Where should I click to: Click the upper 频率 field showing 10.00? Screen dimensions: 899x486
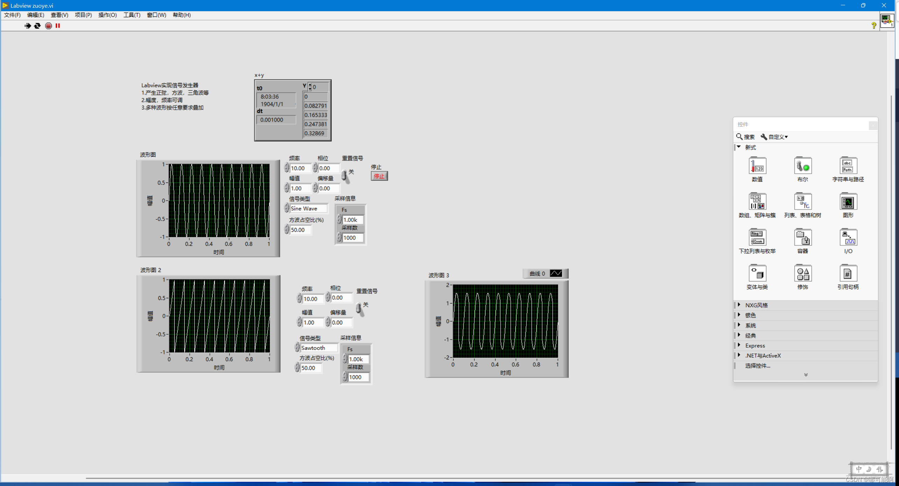pos(300,168)
